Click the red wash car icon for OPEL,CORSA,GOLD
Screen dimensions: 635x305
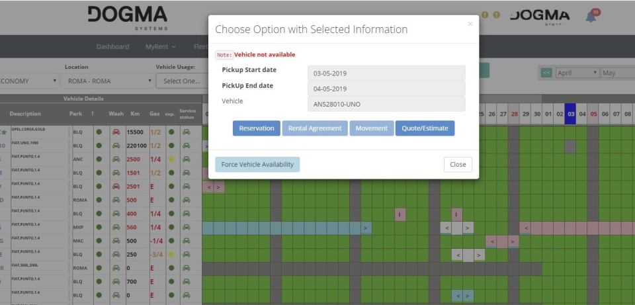(116, 132)
